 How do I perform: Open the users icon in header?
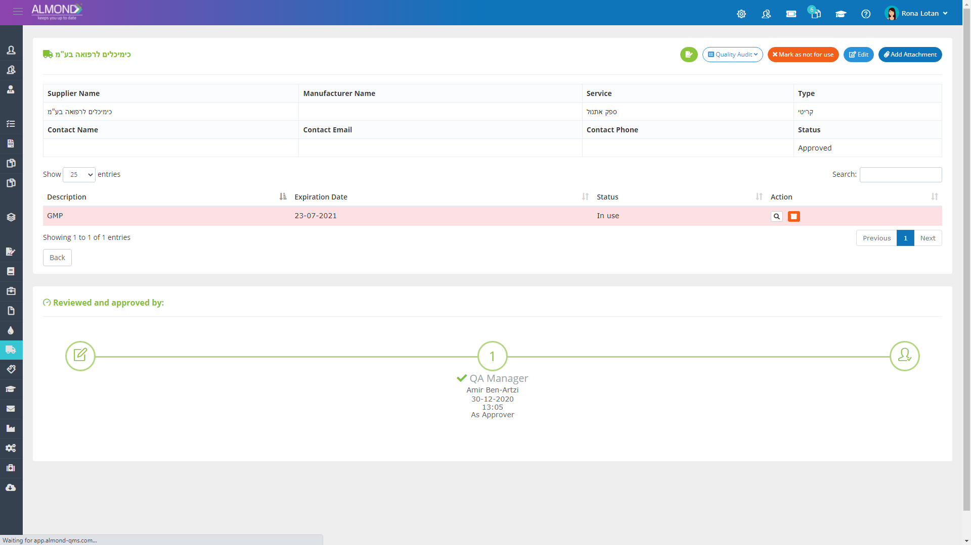pyautogui.click(x=766, y=14)
